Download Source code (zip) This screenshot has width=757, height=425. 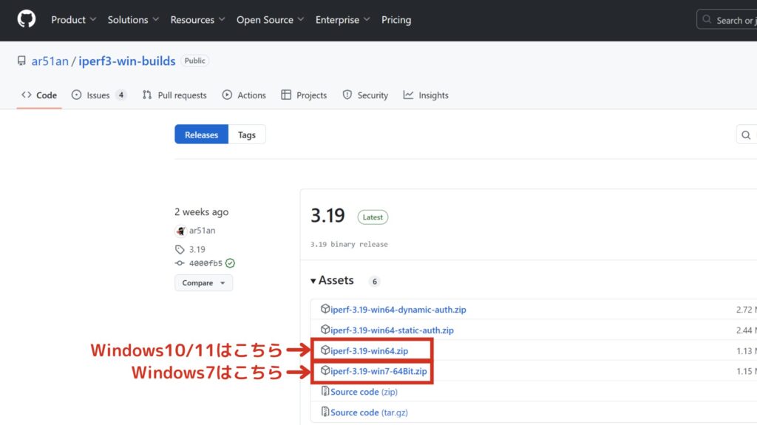(364, 392)
